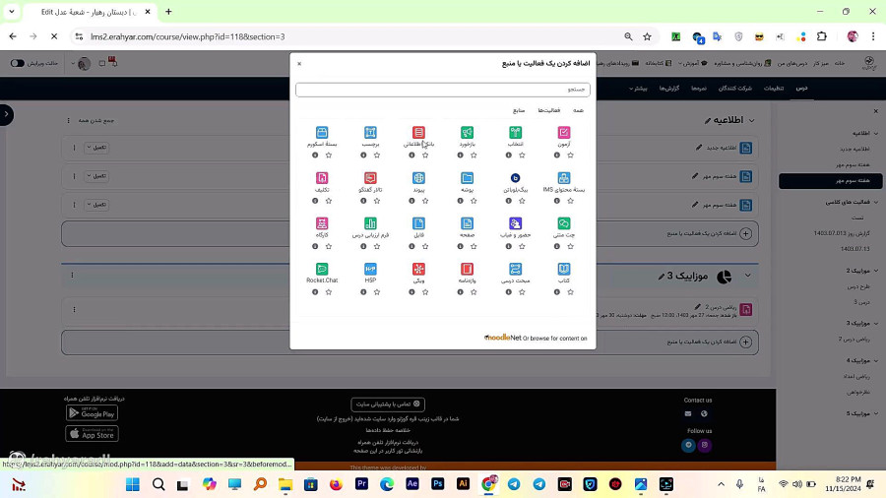This screenshot has width=886, height=498.
Task: Choose the چت متنی (Chat) activity icon
Action: [563, 223]
